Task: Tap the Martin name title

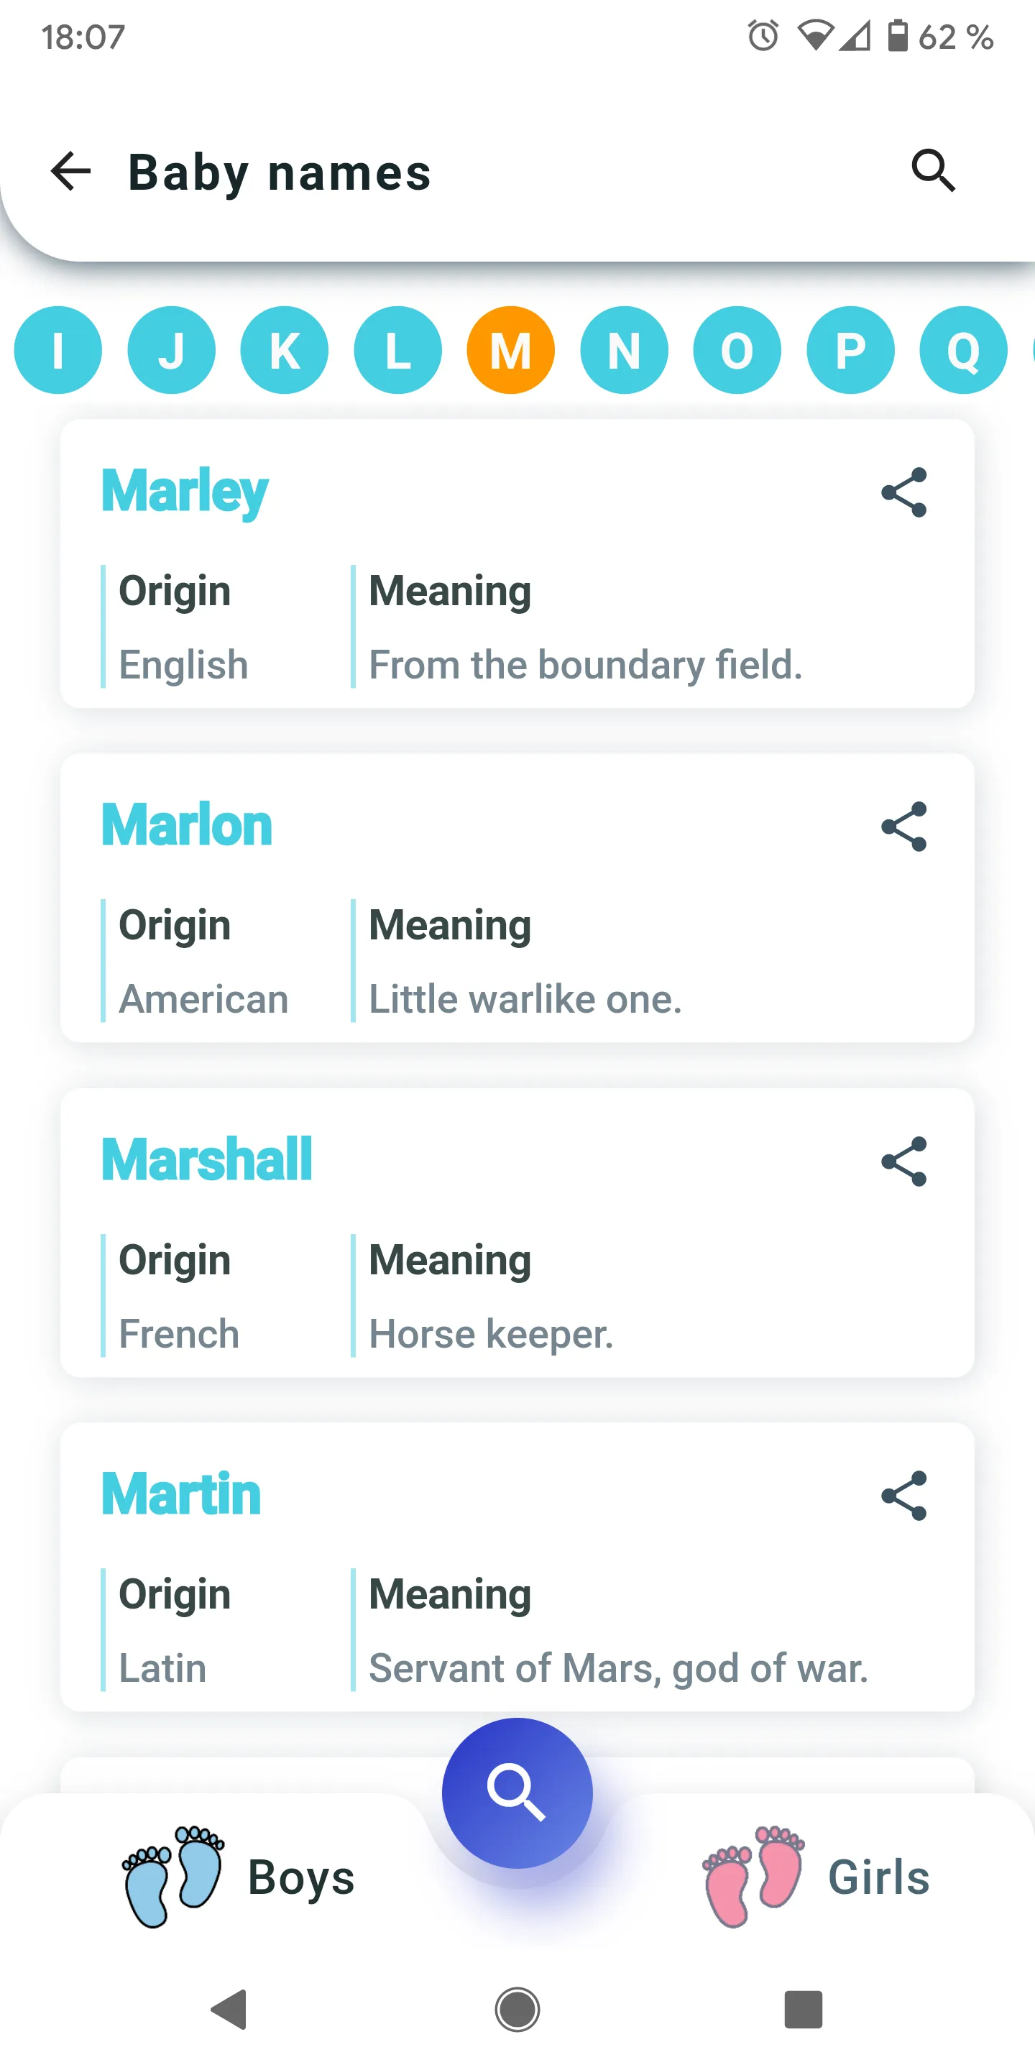Action: pos(182,1495)
